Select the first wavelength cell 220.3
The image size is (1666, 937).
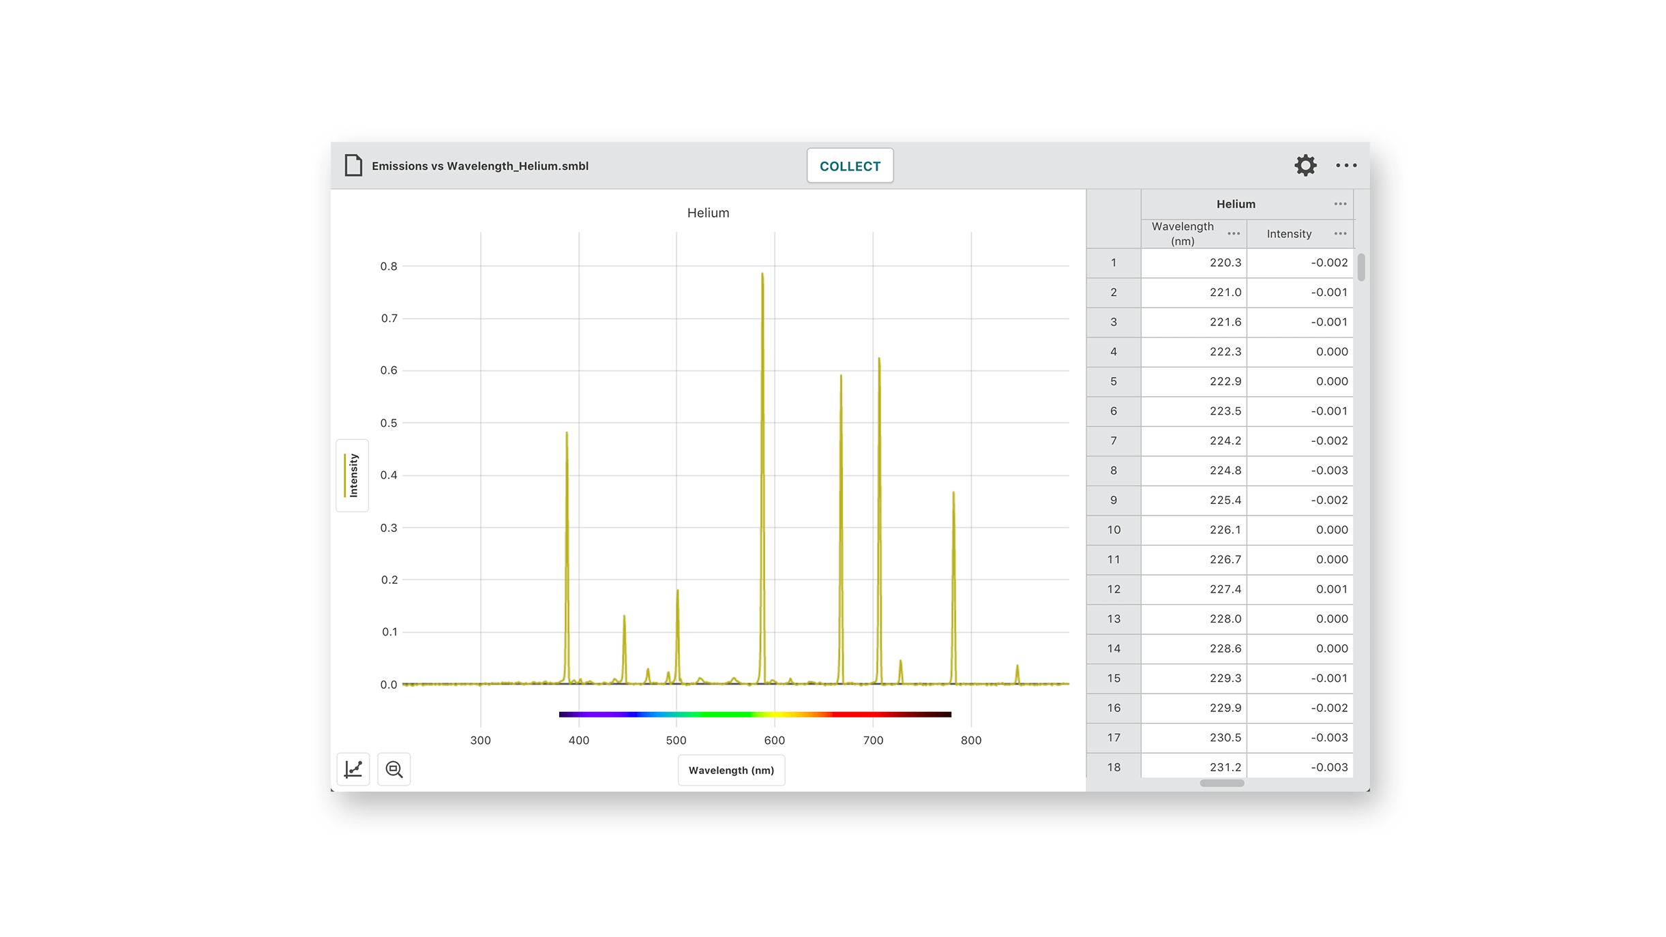coord(1193,263)
